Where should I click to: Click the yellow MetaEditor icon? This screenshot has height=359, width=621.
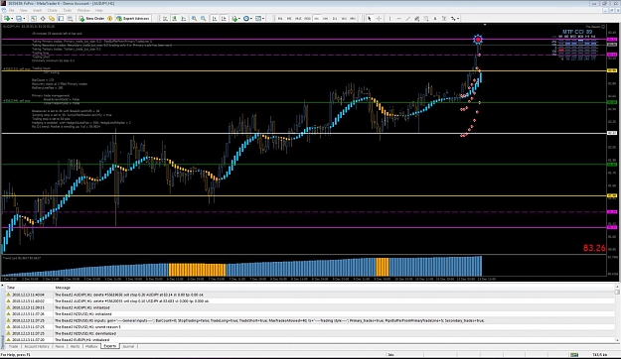click(109, 18)
